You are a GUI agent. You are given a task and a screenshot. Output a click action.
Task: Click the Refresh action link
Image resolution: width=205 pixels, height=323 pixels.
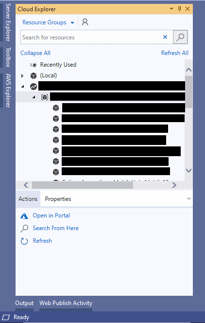coord(42,241)
